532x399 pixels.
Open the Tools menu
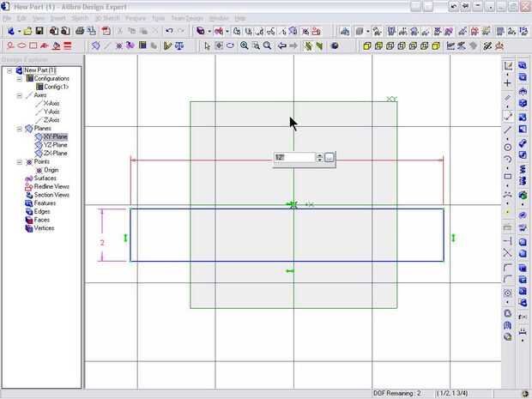pos(158,18)
